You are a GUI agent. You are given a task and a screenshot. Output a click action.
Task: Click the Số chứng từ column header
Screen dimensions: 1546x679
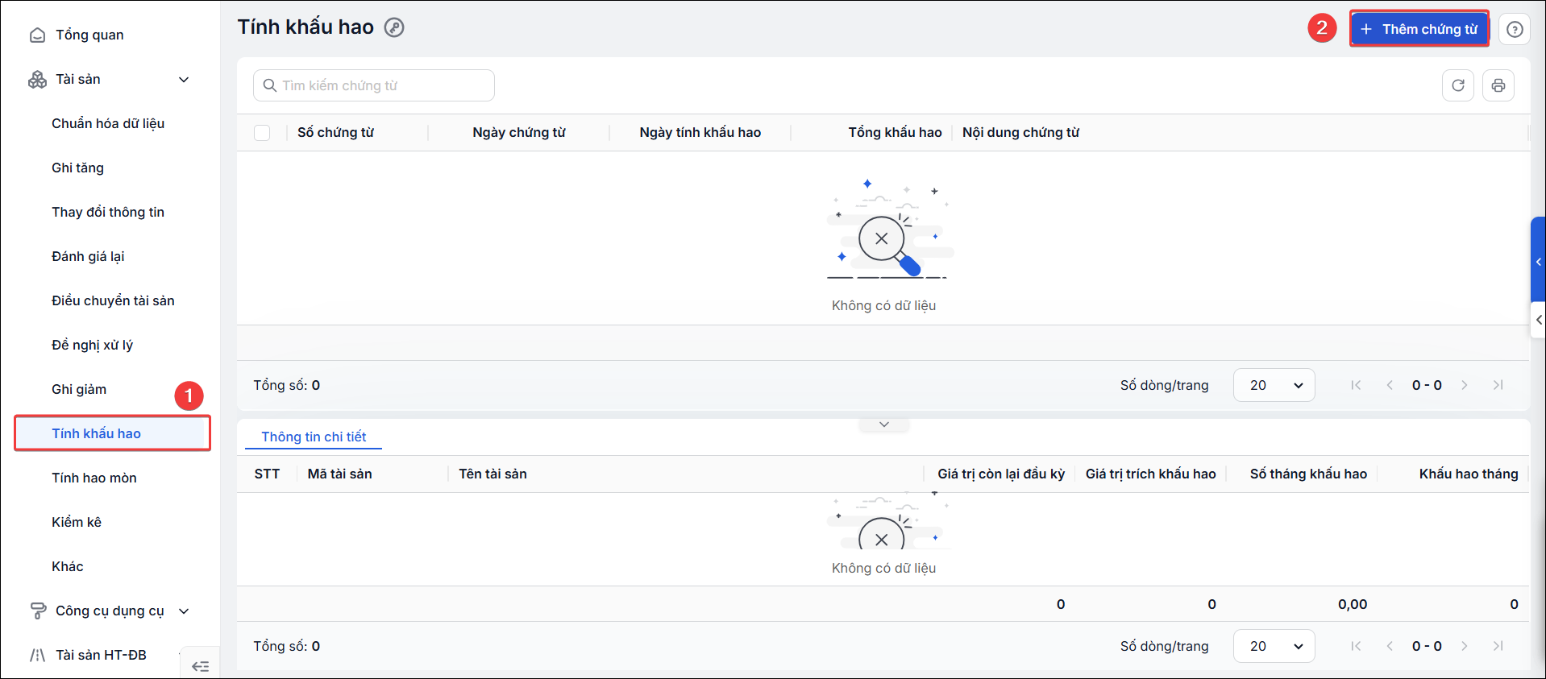click(x=335, y=133)
